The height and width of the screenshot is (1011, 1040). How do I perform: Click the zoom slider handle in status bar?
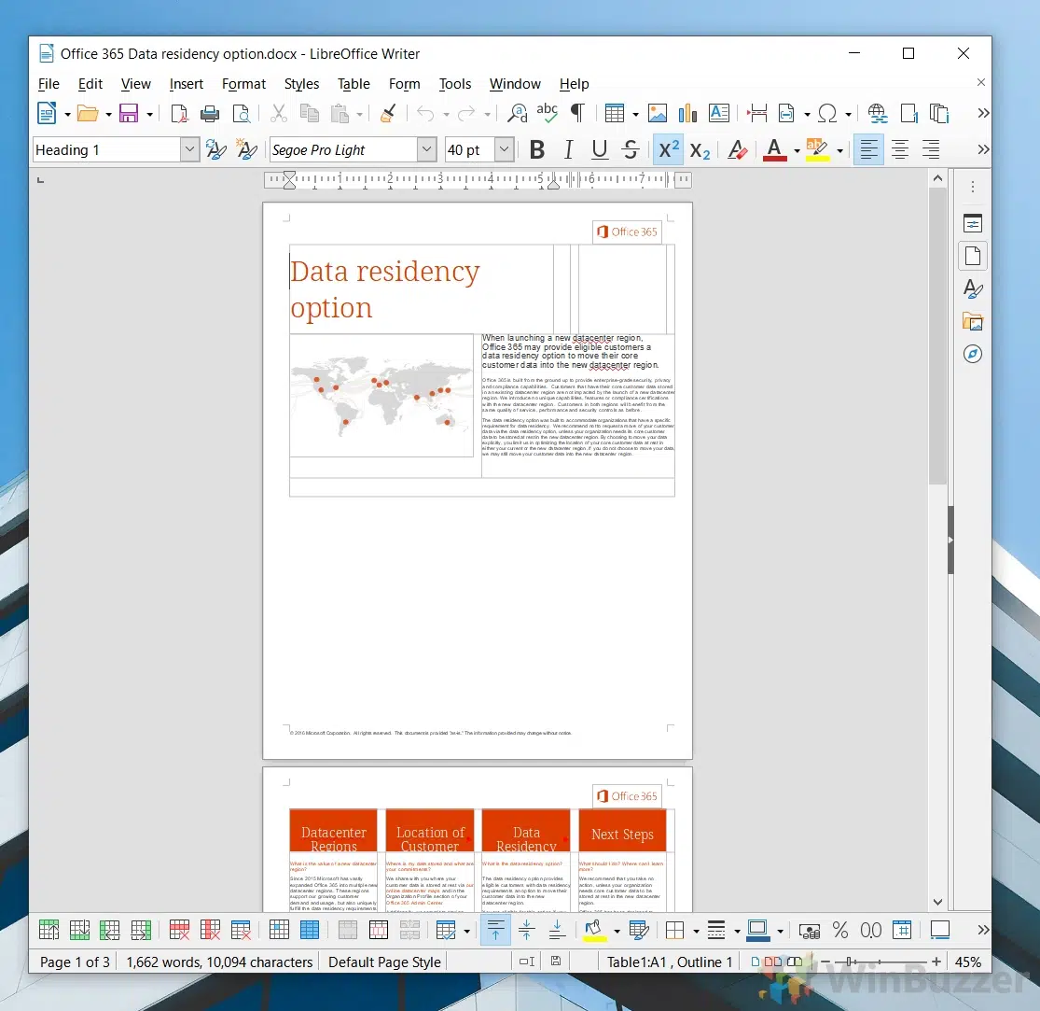849,962
